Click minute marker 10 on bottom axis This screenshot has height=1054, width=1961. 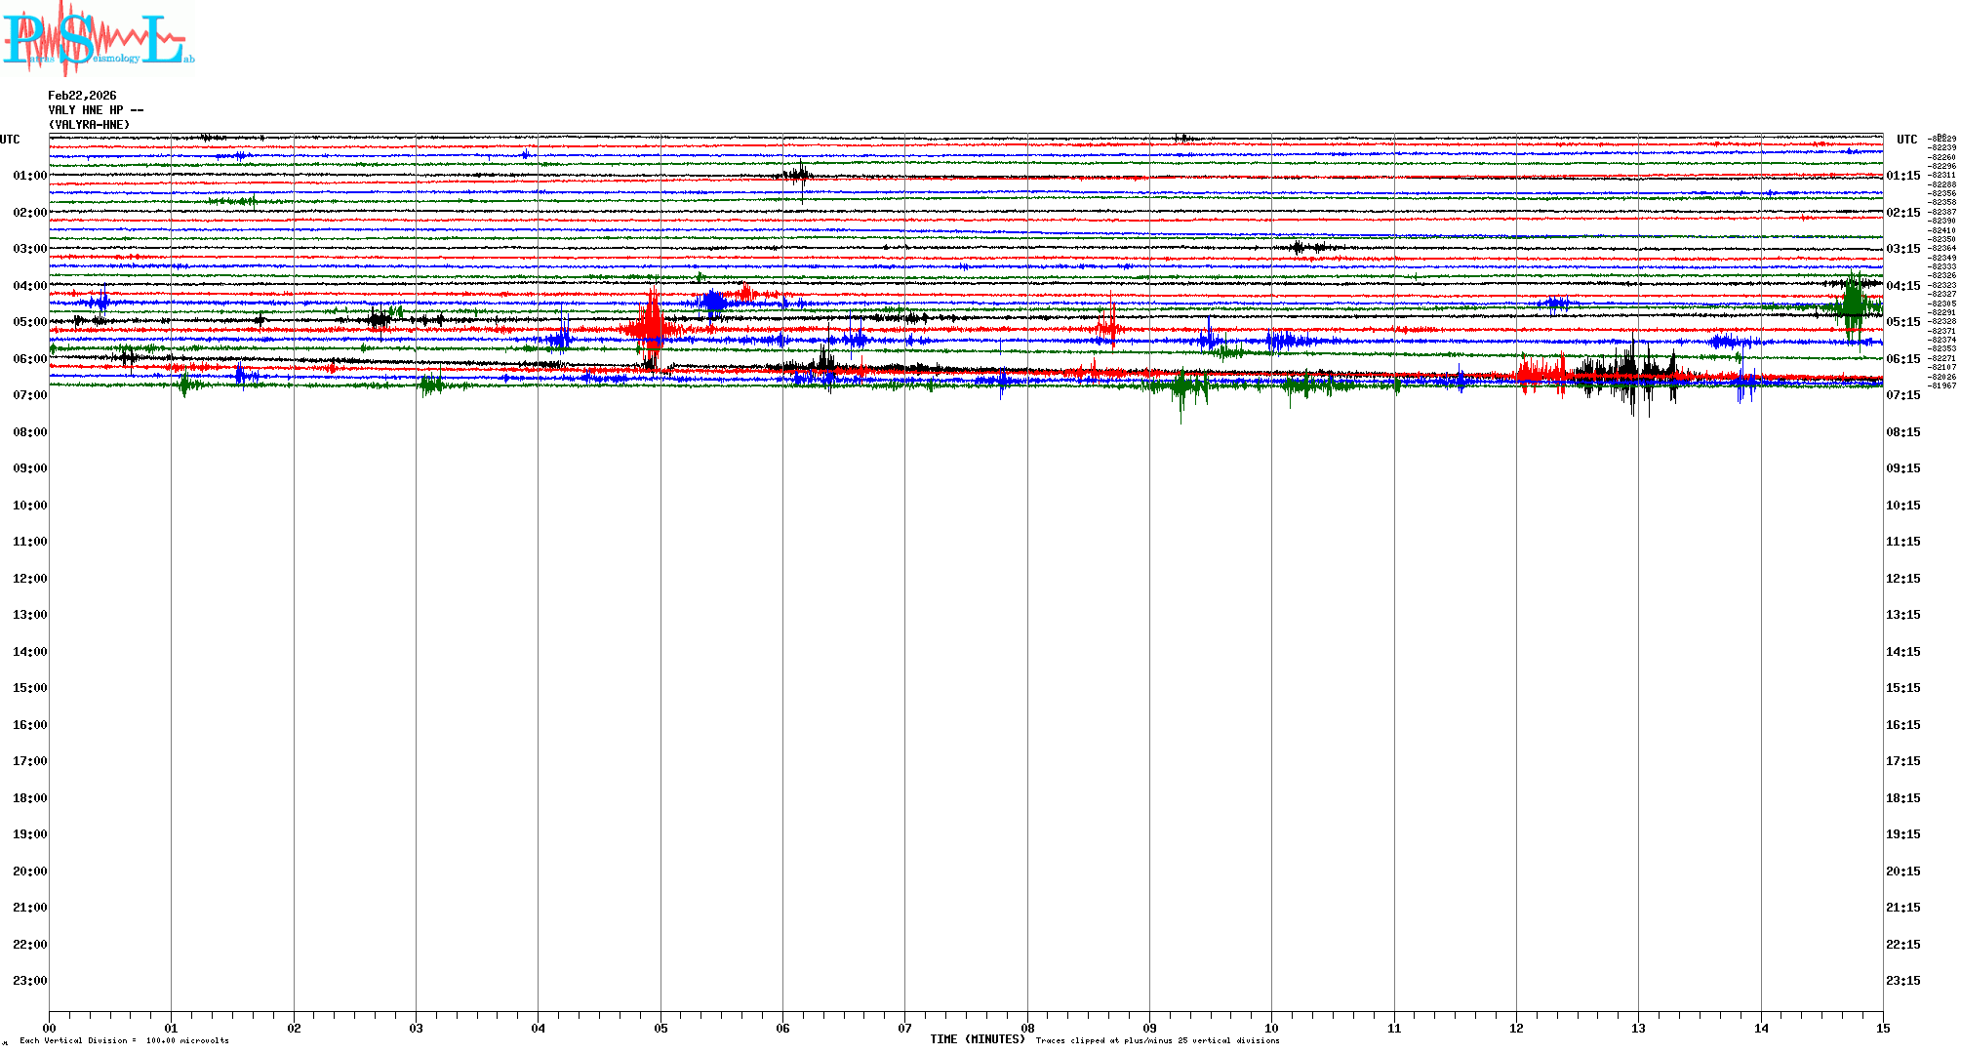click(x=1271, y=1028)
